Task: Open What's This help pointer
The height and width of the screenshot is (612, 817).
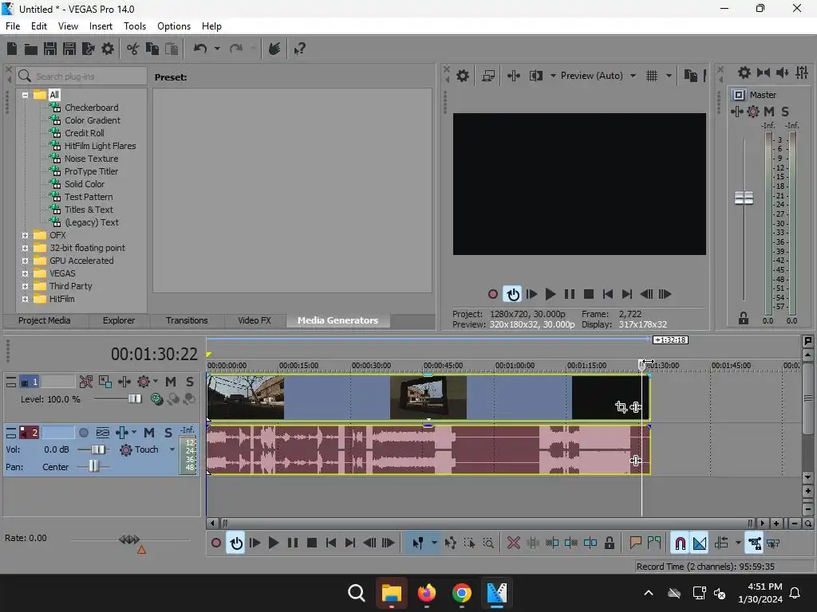Action: pyautogui.click(x=300, y=49)
